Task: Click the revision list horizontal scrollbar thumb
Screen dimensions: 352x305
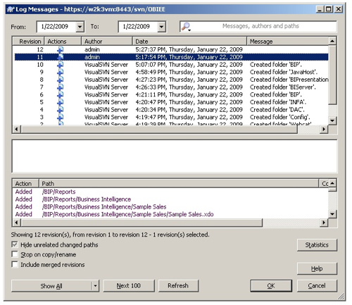Action: pyautogui.click(x=159, y=130)
